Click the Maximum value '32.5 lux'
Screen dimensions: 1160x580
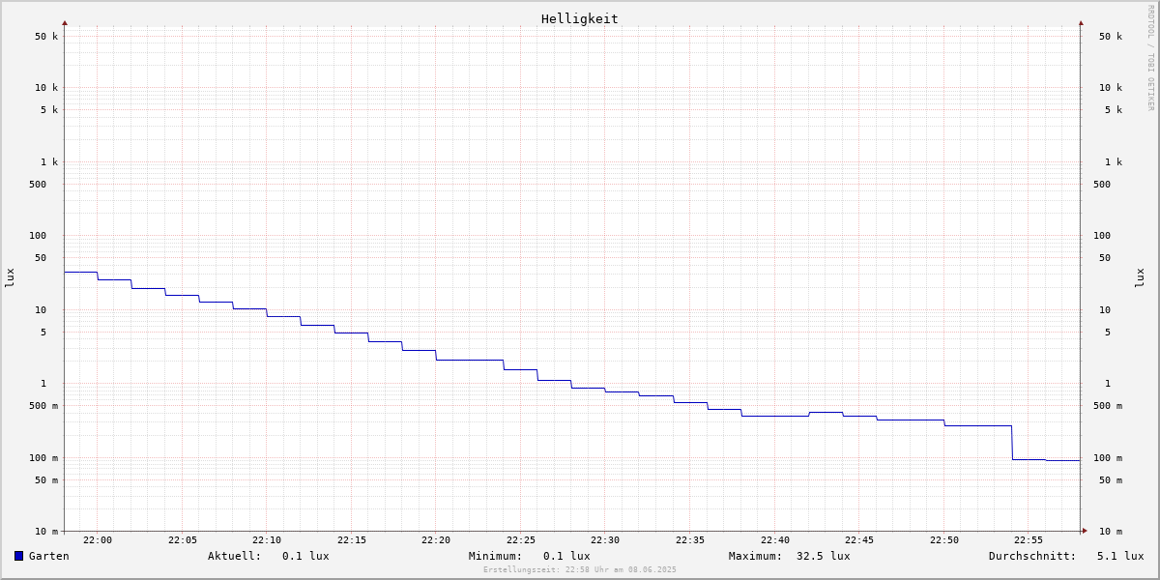coord(824,556)
